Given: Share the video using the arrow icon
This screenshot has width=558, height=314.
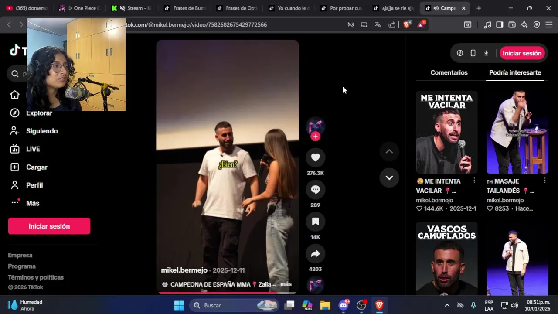Looking at the screenshot, I should pyautogui.click(x=315, y=254).
